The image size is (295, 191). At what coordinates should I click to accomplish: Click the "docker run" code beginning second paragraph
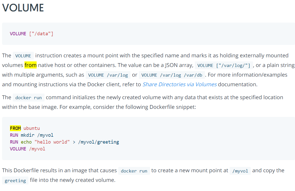(28, 98)
